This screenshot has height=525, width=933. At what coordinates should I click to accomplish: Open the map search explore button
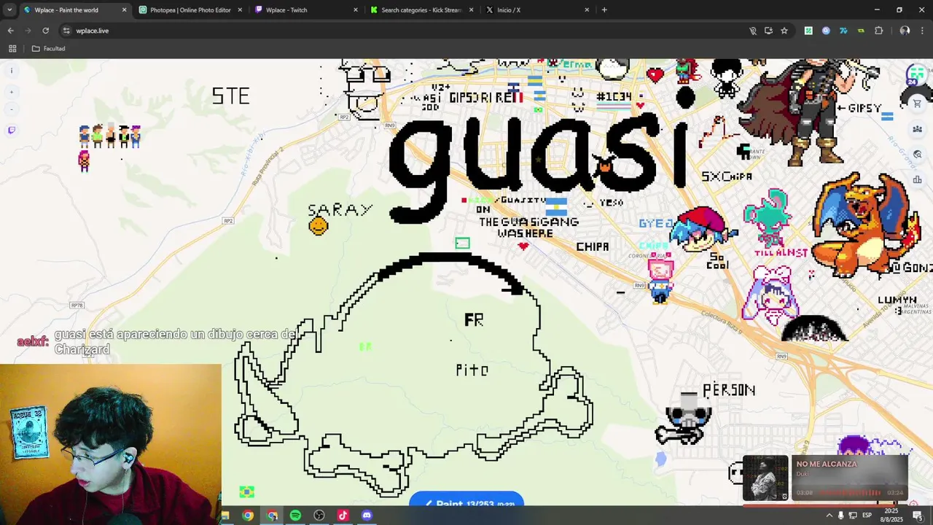(x=917, y=155)
